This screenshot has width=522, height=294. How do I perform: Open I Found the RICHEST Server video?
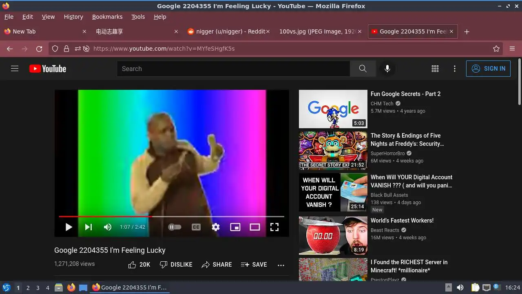click(x=409, y=266)
